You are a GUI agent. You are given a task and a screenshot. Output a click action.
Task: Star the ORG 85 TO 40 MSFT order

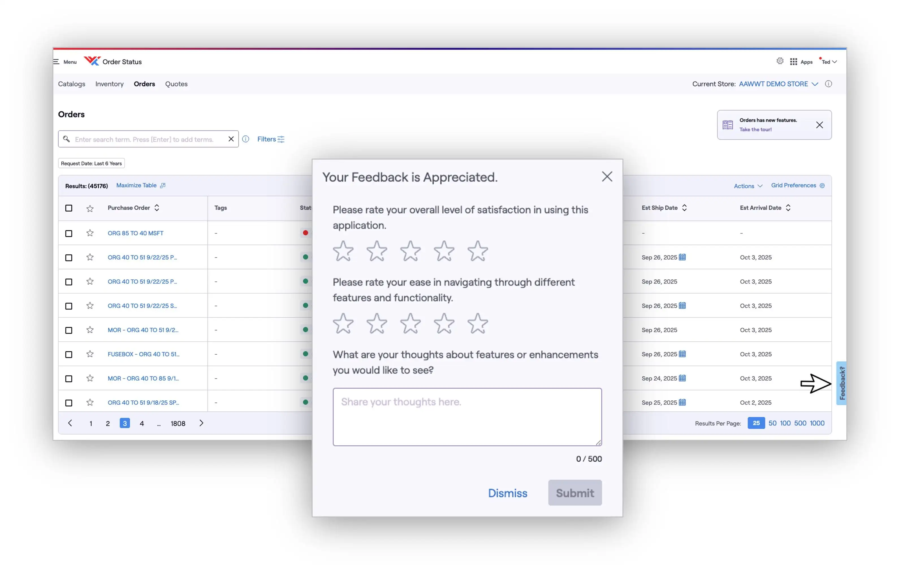click(90, 233)
